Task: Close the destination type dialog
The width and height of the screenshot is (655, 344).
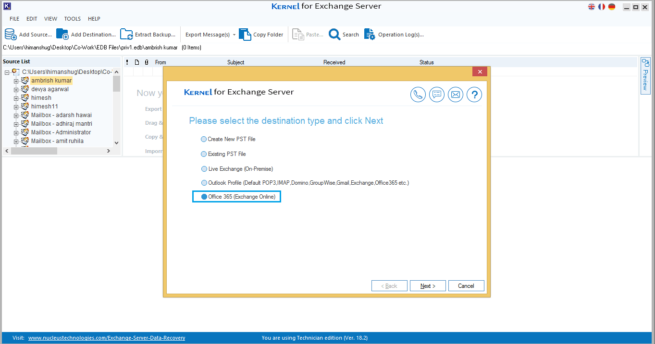Action: pos(480,72)
